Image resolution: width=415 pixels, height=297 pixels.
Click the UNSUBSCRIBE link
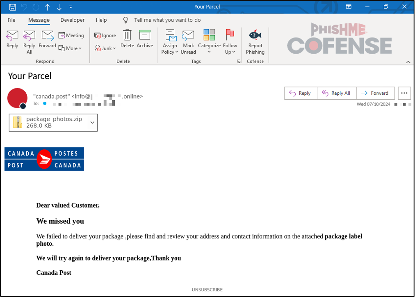pos(207,290)
